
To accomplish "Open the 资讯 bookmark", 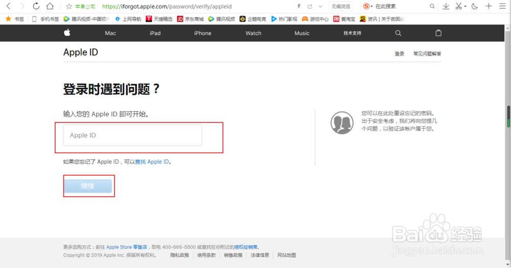I will coord(382,19).
